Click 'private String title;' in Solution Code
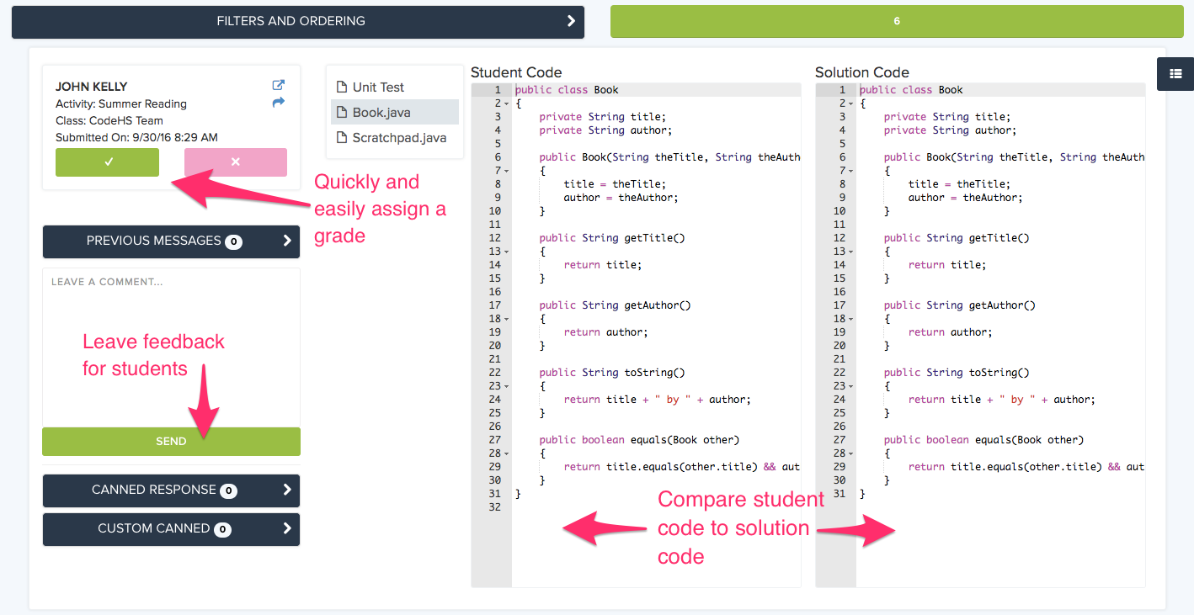Screen dimensions: 1194x615 click(x=947, y=117)
